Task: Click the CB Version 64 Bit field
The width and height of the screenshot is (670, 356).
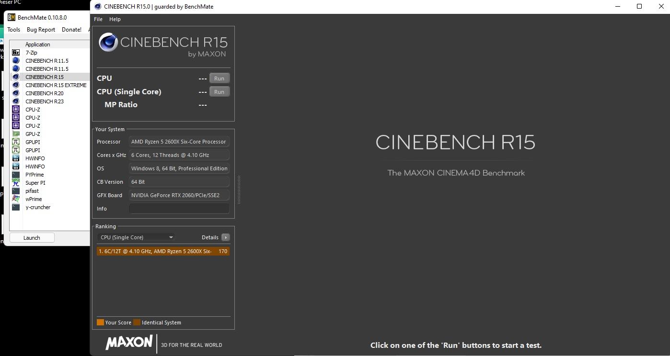Action: 179,182
